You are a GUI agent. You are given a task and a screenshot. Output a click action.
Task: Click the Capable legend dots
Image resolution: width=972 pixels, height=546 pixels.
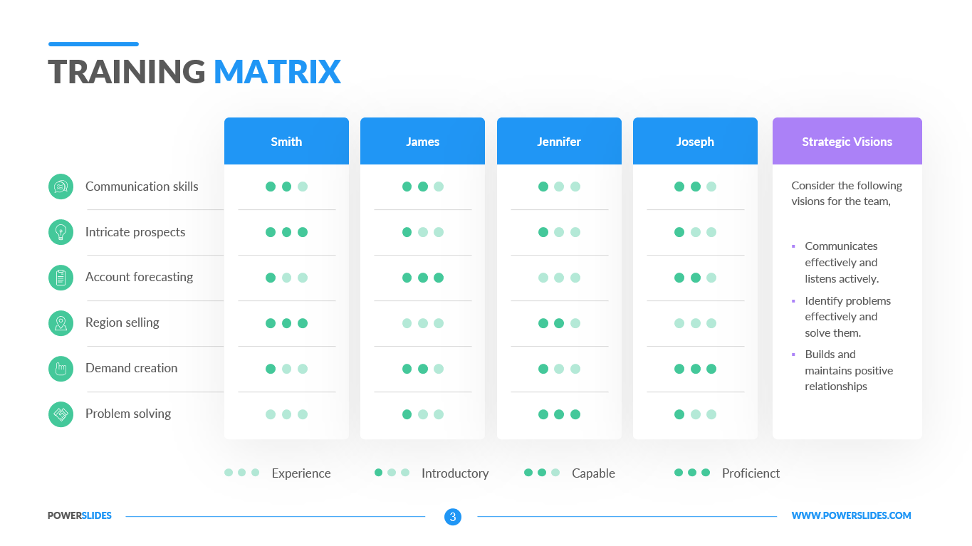(542, 473)
